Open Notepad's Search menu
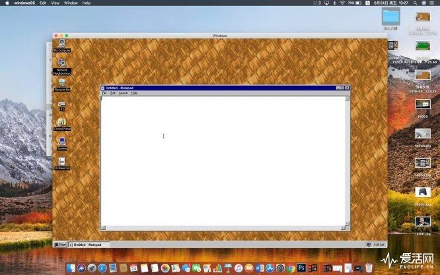This screenshot has width=440, height=275. 124,93
